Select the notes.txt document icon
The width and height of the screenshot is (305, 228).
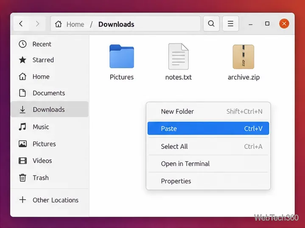point(178,56)
